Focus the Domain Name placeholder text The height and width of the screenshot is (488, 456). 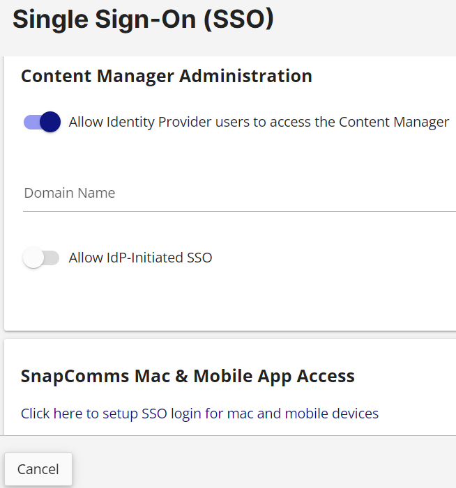click(70, 193)
